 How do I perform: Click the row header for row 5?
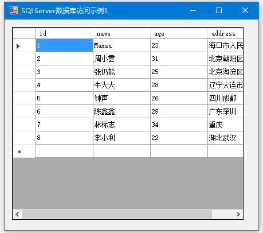(x=25, y=98)
